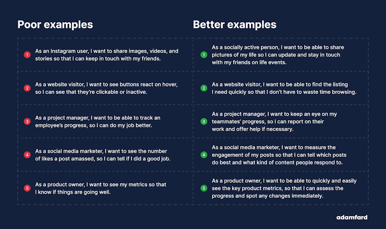Viewport: 386px width, 229px height.
Task: Click the green number 1 badge
Action: coord(204,55)
